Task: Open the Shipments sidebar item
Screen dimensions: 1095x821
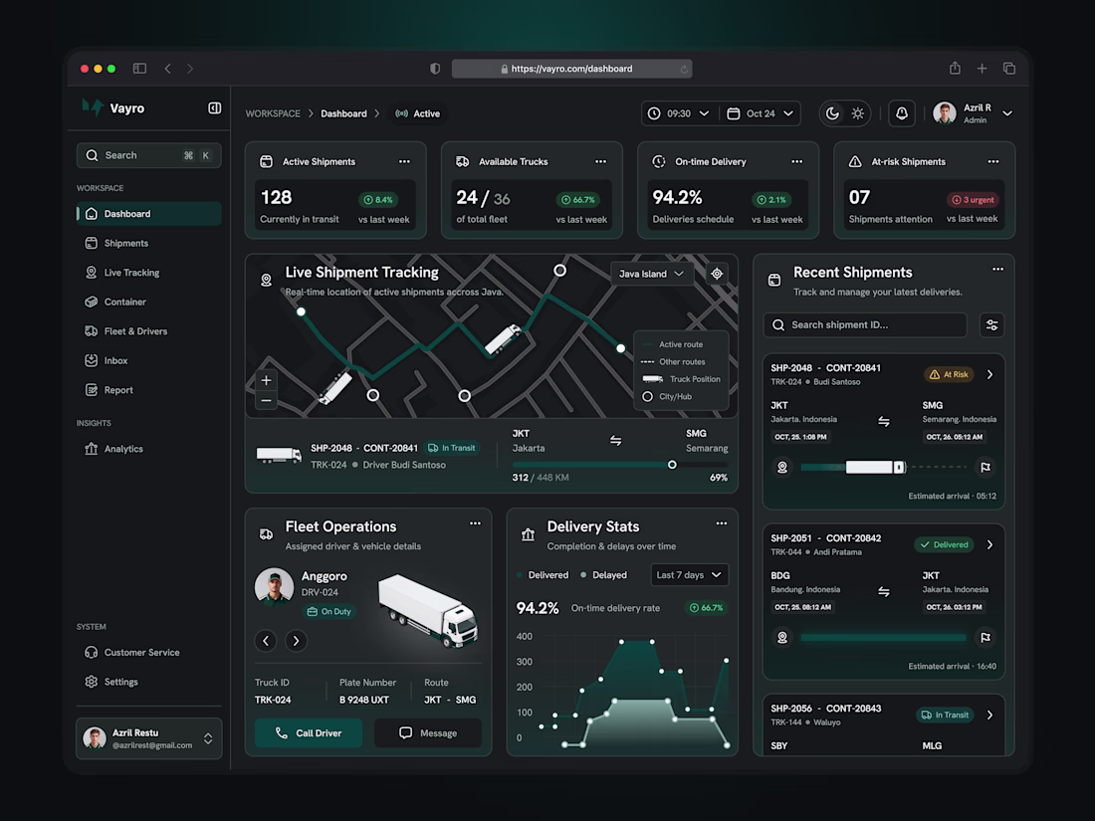Action: coord(148,243)
